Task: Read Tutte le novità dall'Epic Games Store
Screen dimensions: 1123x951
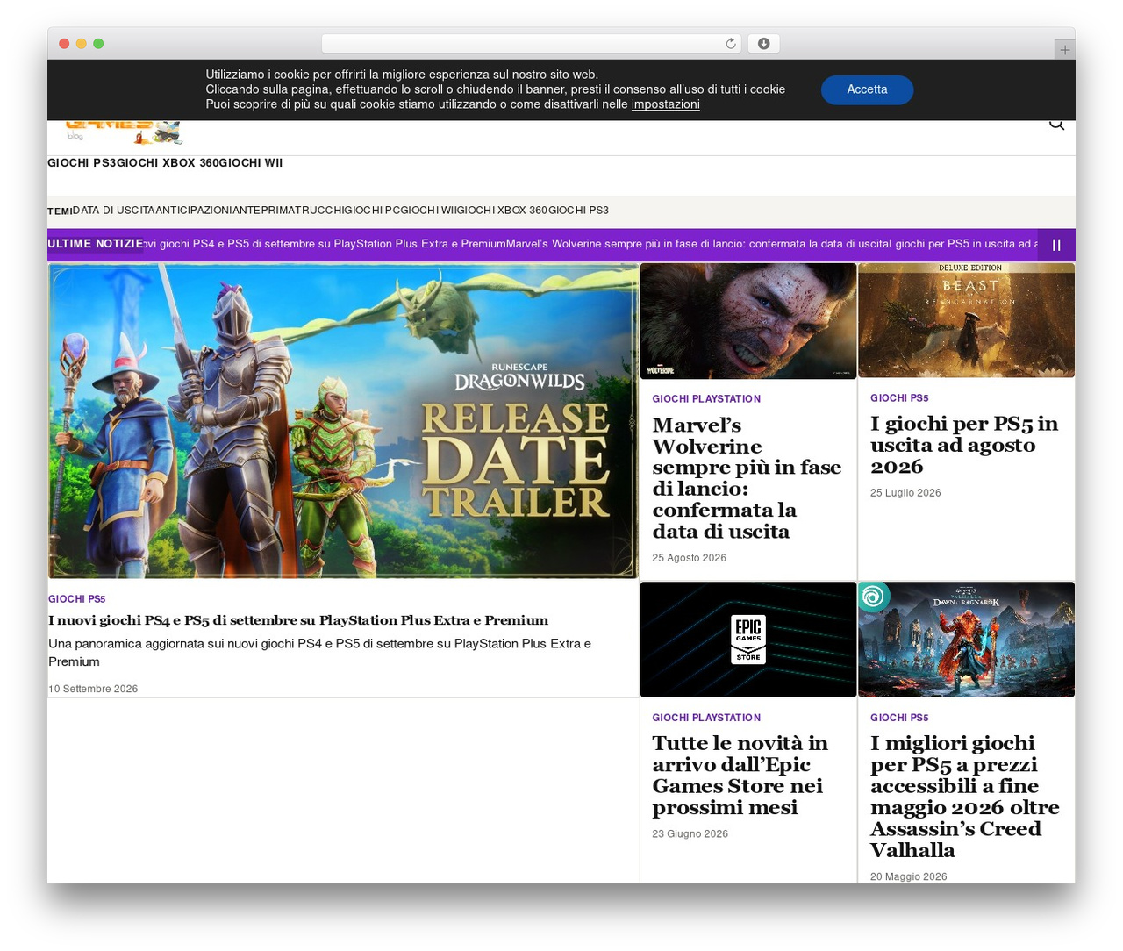Action: click(740, 776)
